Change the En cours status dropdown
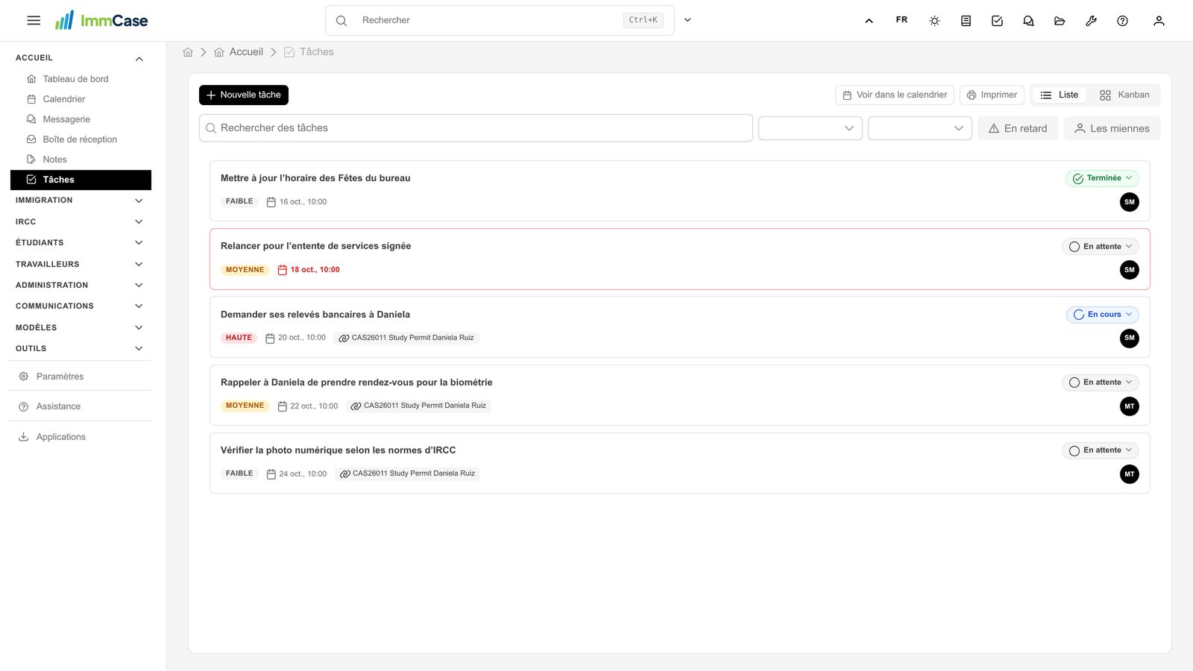Viewport: 1193px width, 671px height. [x=1102, y=315]
